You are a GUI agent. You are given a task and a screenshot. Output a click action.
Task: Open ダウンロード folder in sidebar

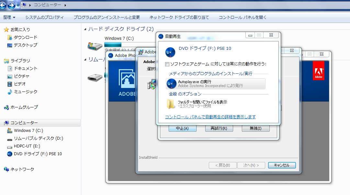[x=25, y=37]
